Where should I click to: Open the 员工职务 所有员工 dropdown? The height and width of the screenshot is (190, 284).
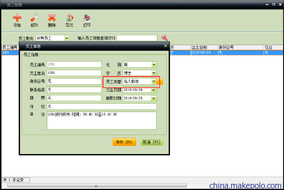pos(67,38)
